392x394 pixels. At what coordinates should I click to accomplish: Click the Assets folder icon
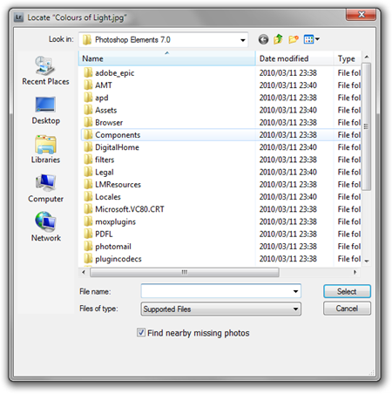pos(88,110)
